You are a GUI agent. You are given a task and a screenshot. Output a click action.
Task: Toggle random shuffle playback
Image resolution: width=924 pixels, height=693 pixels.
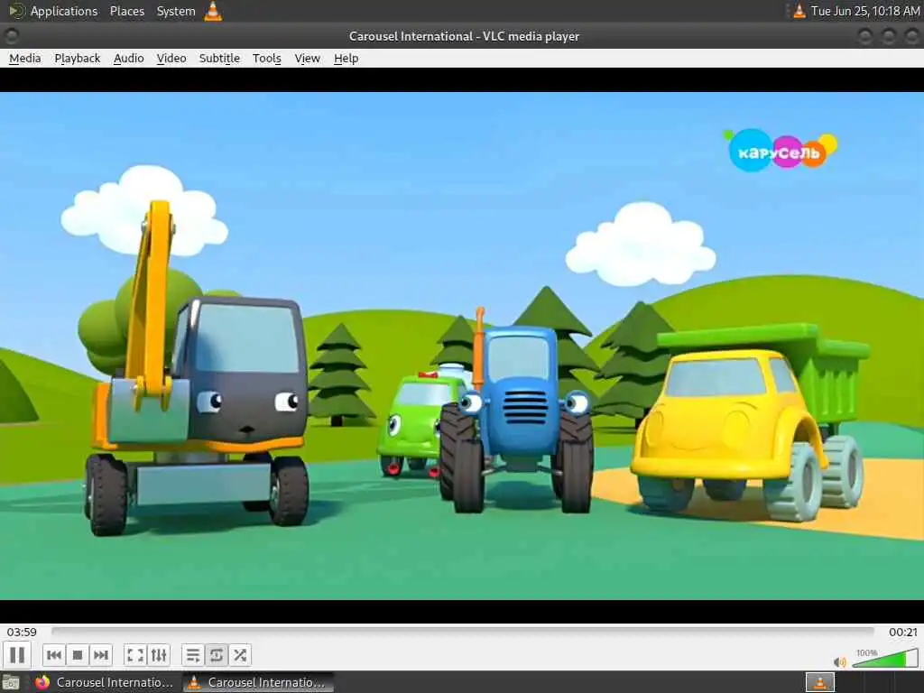240,655
